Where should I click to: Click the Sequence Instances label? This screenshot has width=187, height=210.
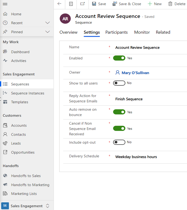(x=28, y=93)
